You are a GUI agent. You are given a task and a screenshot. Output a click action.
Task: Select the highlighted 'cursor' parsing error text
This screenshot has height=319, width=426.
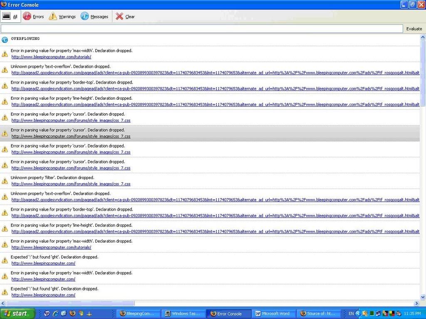click(x=68, y=130)
